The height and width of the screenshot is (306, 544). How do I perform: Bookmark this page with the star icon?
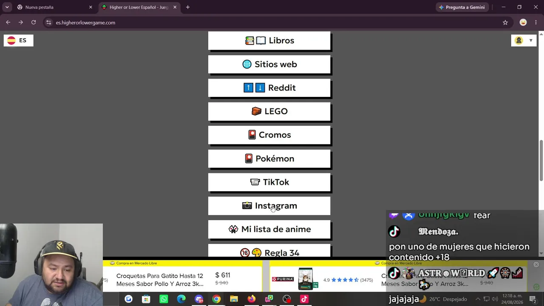pyautogui.click(x=505, y=23)
